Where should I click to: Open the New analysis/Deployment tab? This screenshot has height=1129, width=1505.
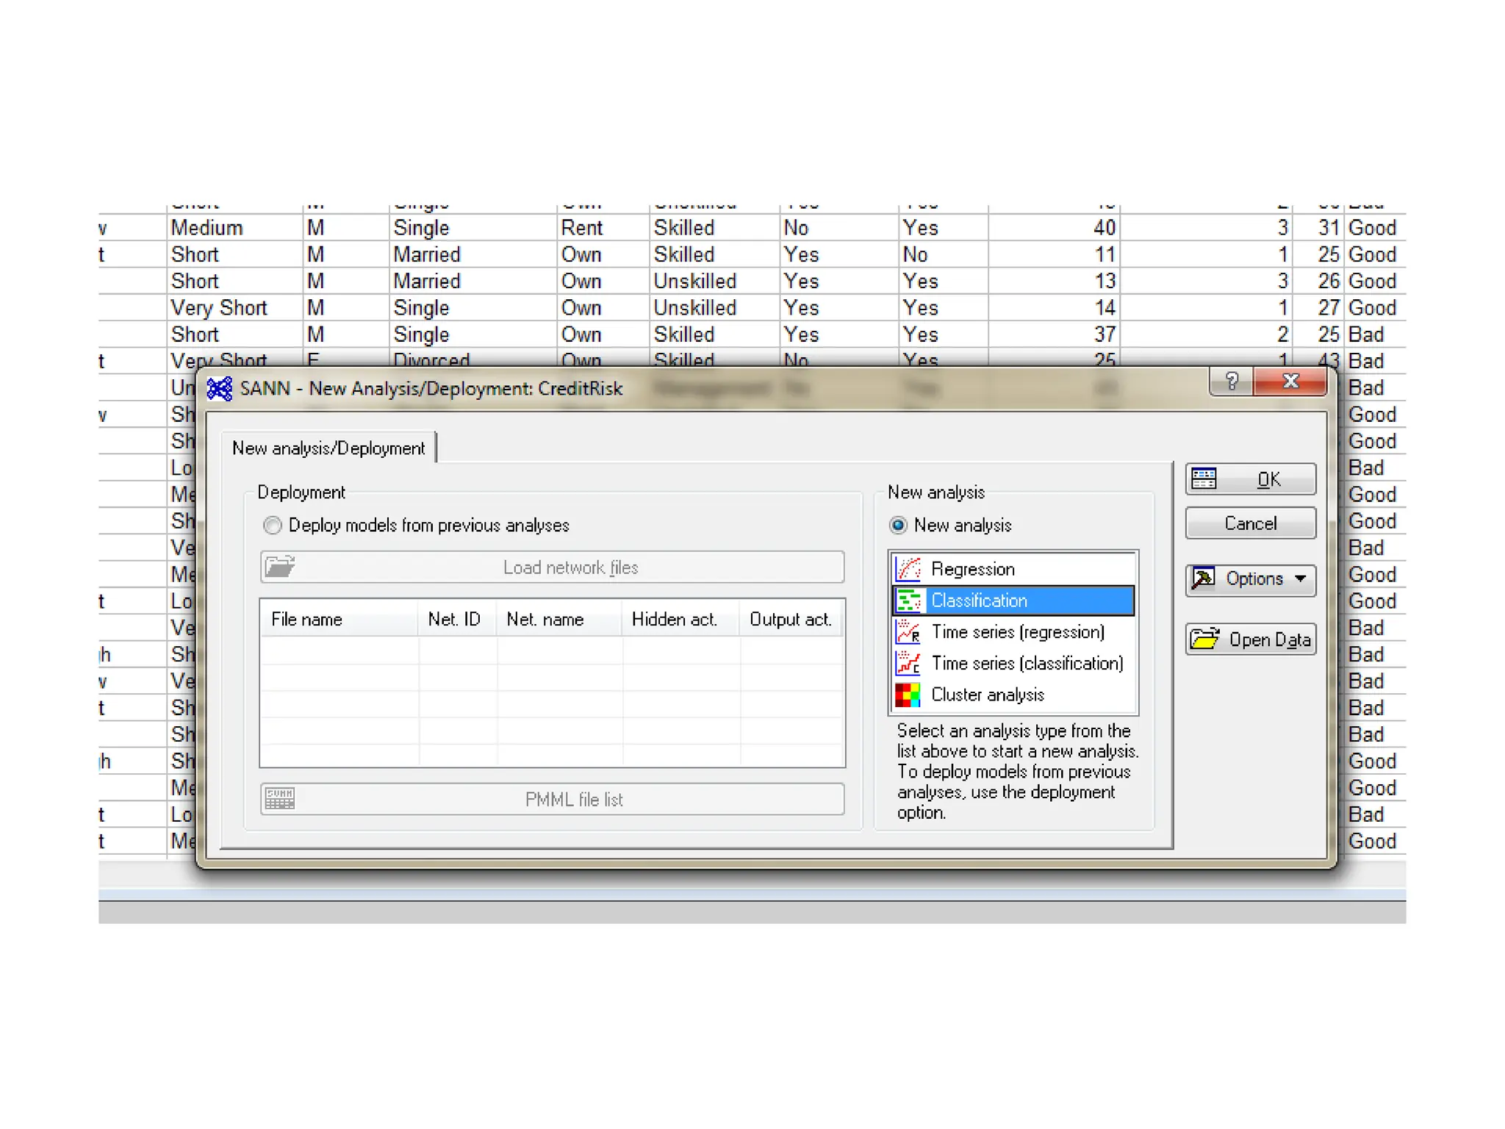[x=328, y=448]
